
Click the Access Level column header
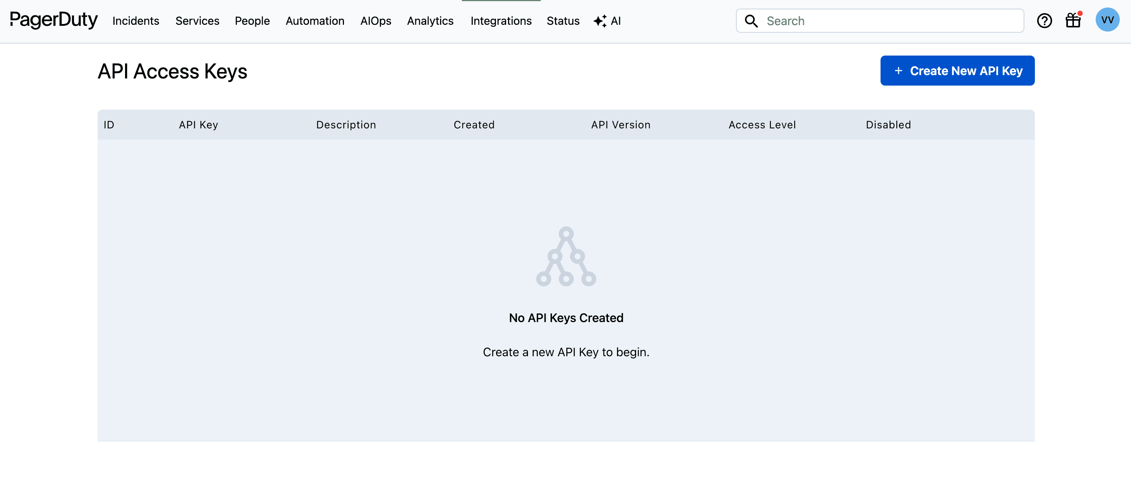point(762,125)
